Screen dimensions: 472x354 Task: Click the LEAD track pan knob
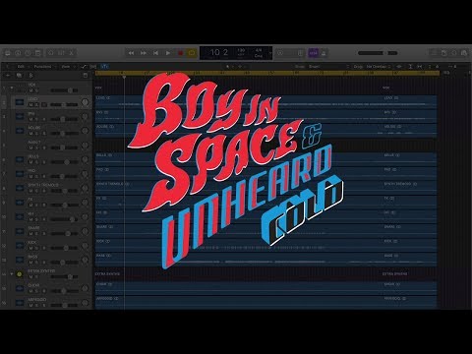85,102
